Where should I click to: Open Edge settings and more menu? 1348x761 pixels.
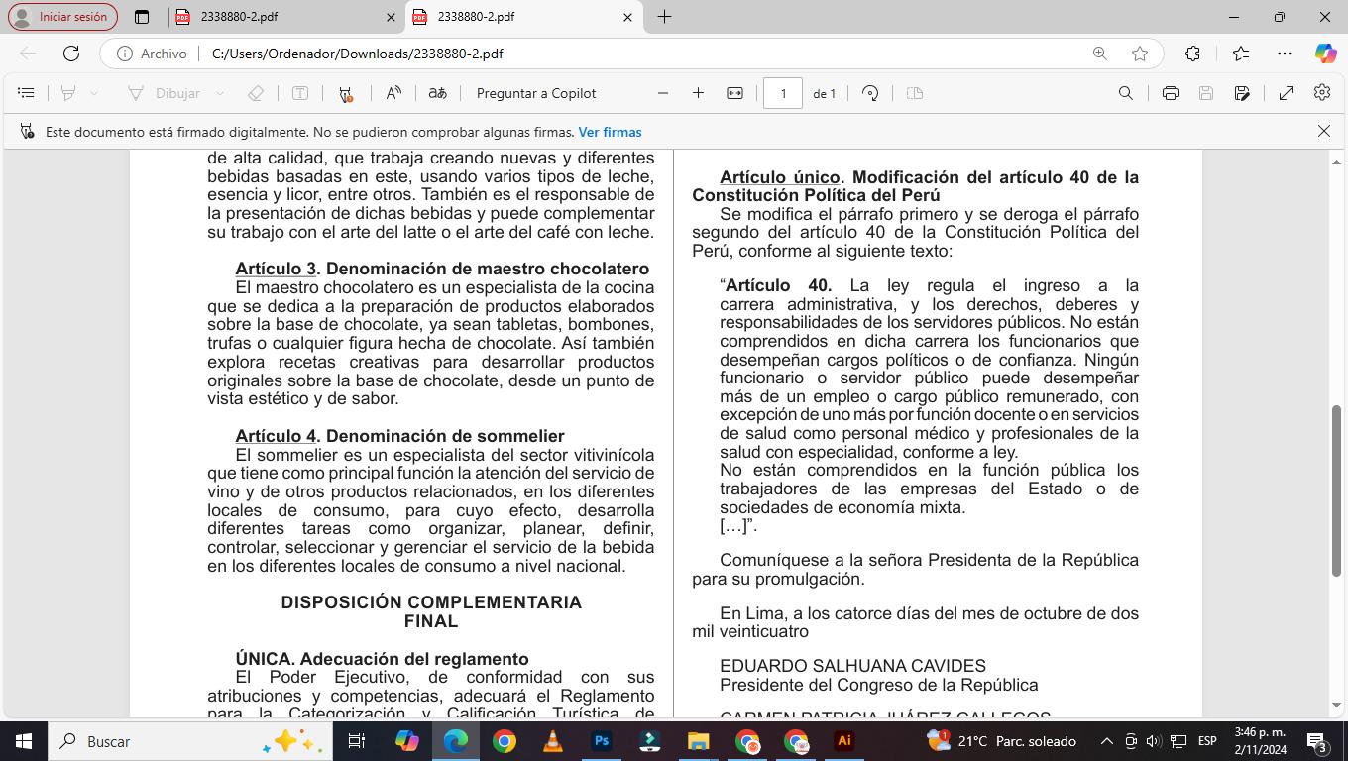pyautogui.click(x=1285, y=54)
